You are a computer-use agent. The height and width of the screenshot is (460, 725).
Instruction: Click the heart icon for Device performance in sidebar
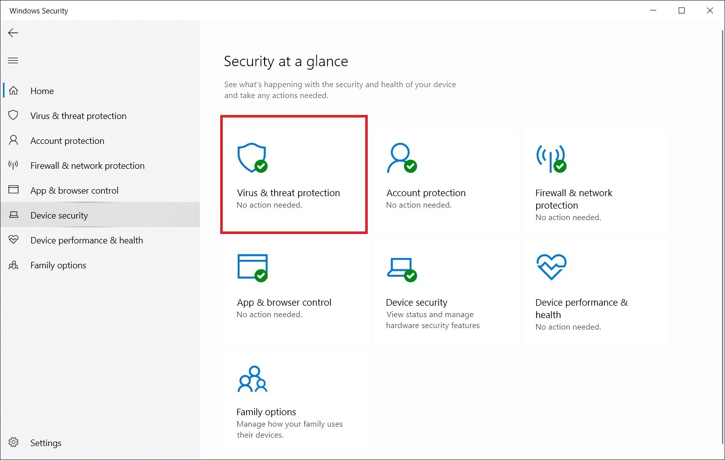(13, 240)
